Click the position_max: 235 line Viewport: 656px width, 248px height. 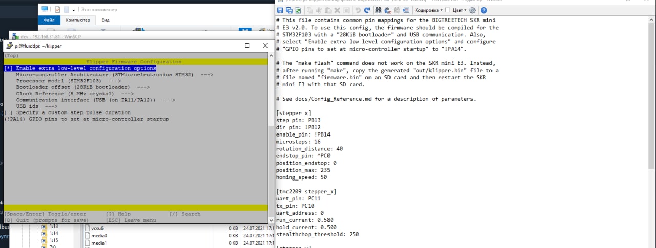(x=303, y=170)
